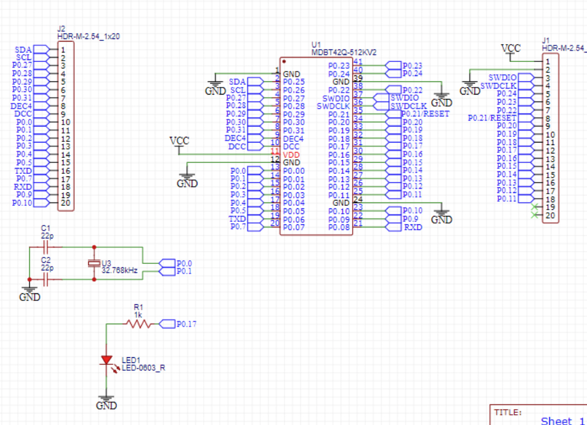Select the no-connect X on J1 pin 19
This screenshot has height=425, width=587.
click(x=534, y=208)
